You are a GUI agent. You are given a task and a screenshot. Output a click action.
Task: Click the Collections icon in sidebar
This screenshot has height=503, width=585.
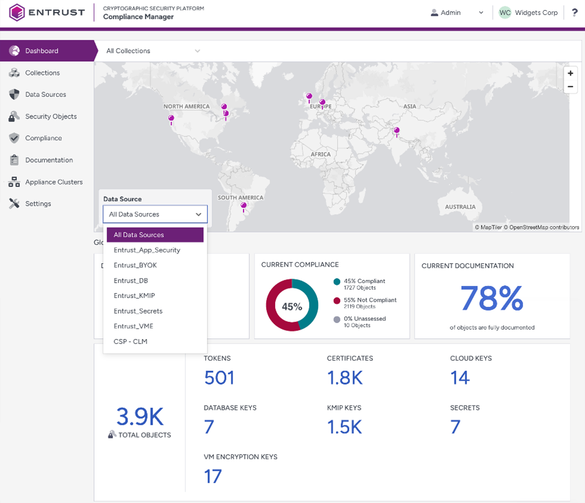(x=14, y=73)
